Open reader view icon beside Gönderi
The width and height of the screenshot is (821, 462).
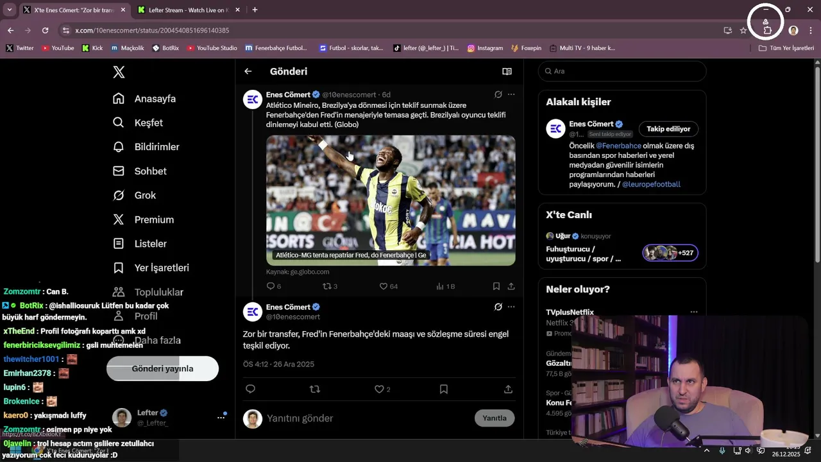click(x=507, y=71)
